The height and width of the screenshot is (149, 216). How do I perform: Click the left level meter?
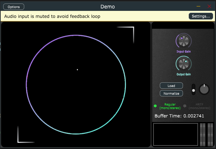pos(203,135)
